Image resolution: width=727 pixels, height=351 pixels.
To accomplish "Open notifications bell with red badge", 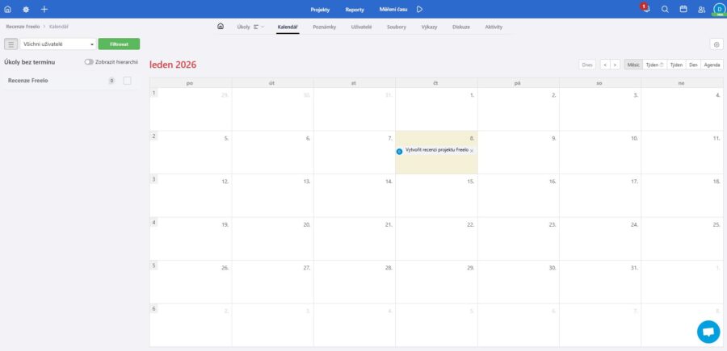I will pos(645,8).
